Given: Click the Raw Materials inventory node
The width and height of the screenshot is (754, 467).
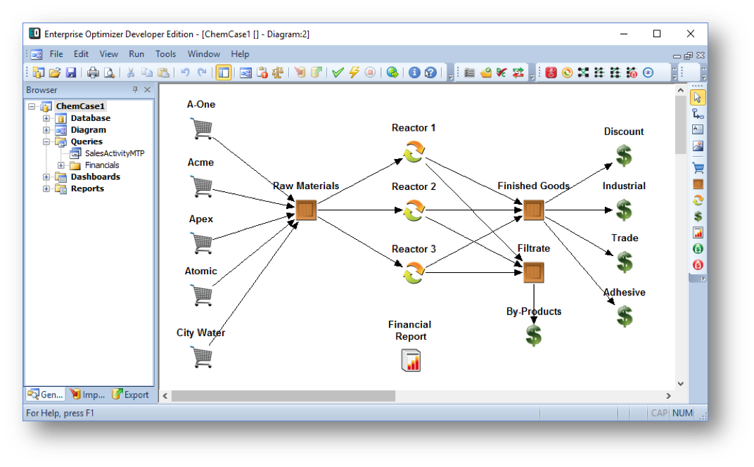Looking at the screenshot, I should pos(305,210).
